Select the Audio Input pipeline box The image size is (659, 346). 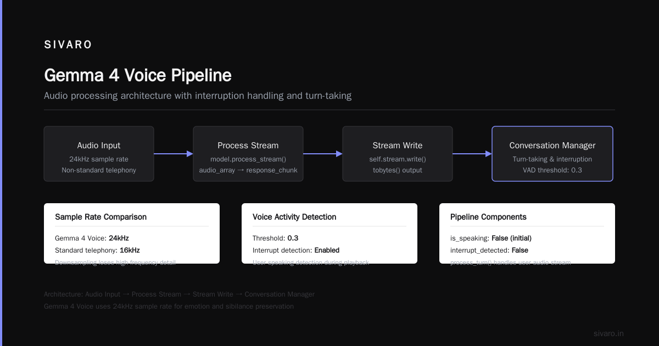99,154
